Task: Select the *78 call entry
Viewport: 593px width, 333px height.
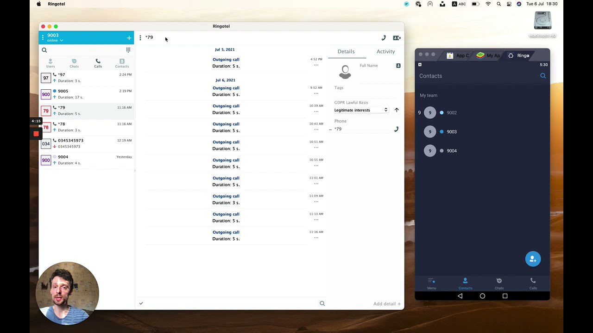Action: click(x=86, y=127)
